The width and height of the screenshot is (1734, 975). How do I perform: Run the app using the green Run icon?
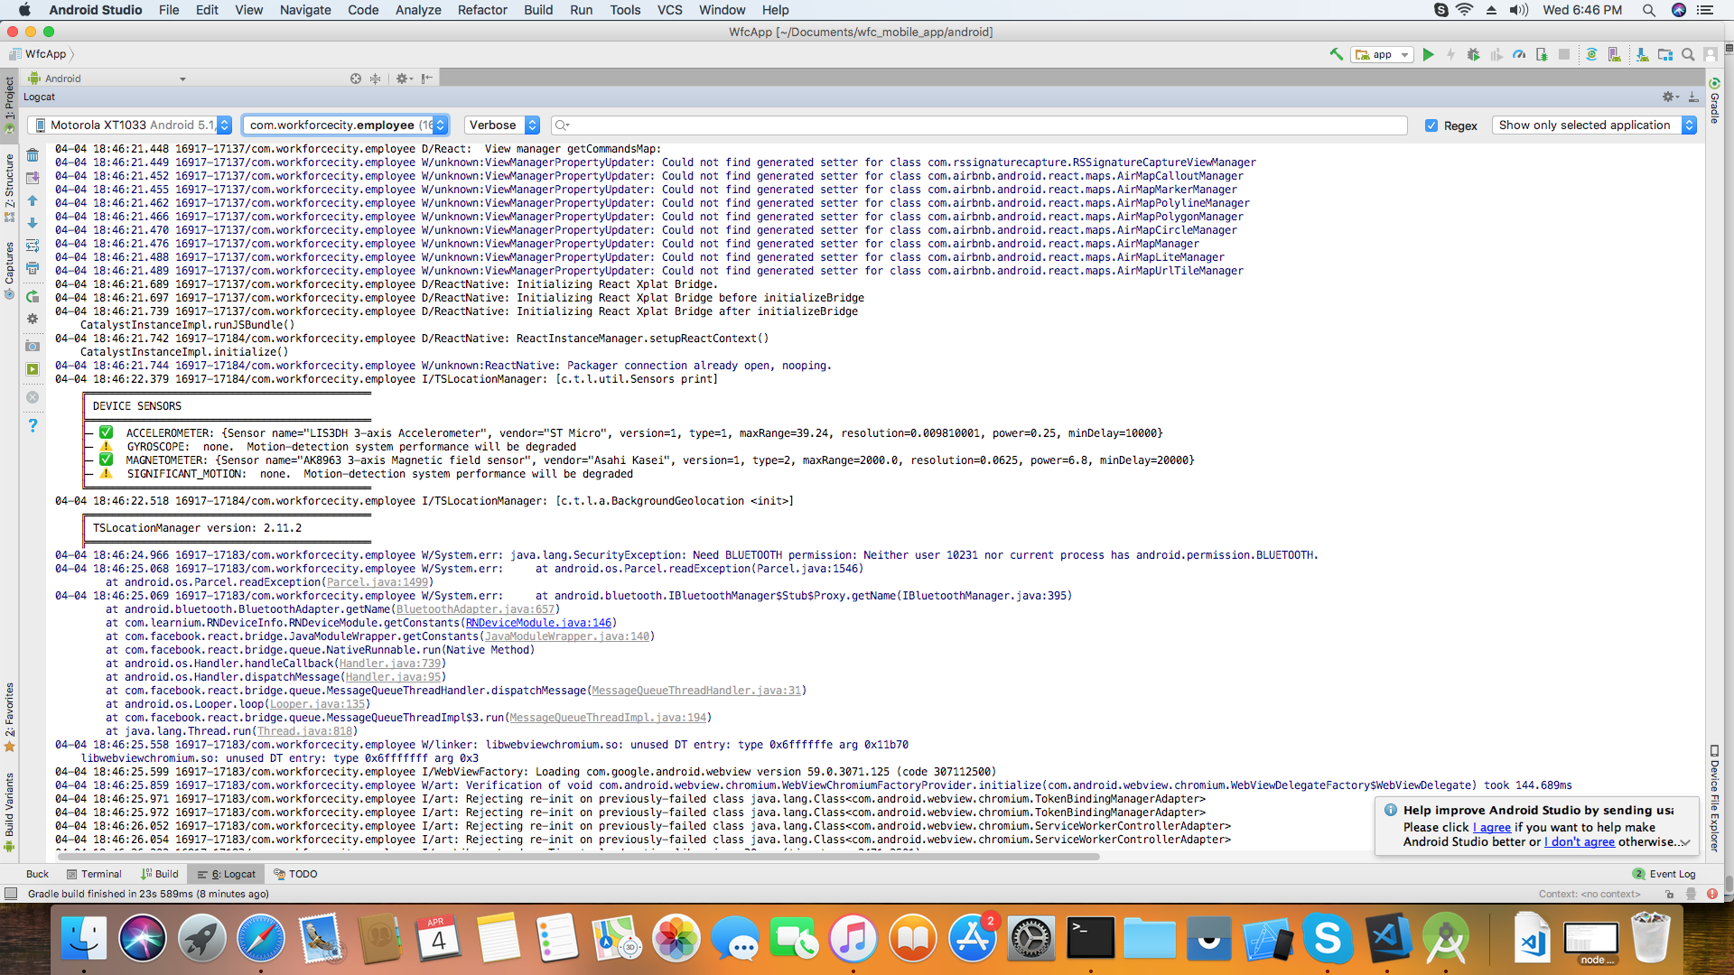point(1427,54)
